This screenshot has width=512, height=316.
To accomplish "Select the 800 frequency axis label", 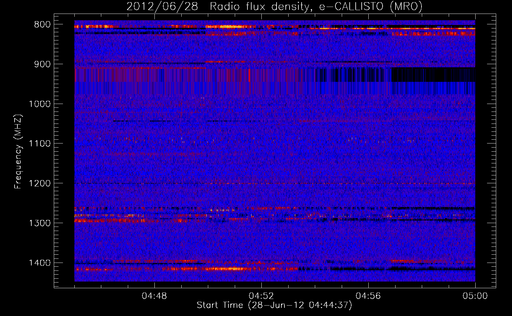I will click(42, 25).
